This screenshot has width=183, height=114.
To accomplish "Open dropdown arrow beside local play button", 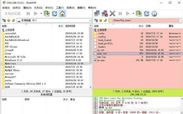I will pos(41,14).
